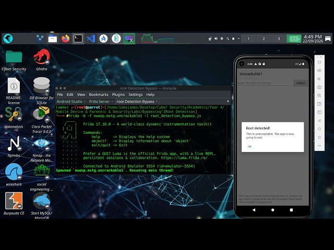
Task: Open the blue A app store icon
Action: (x=103, y=39)
